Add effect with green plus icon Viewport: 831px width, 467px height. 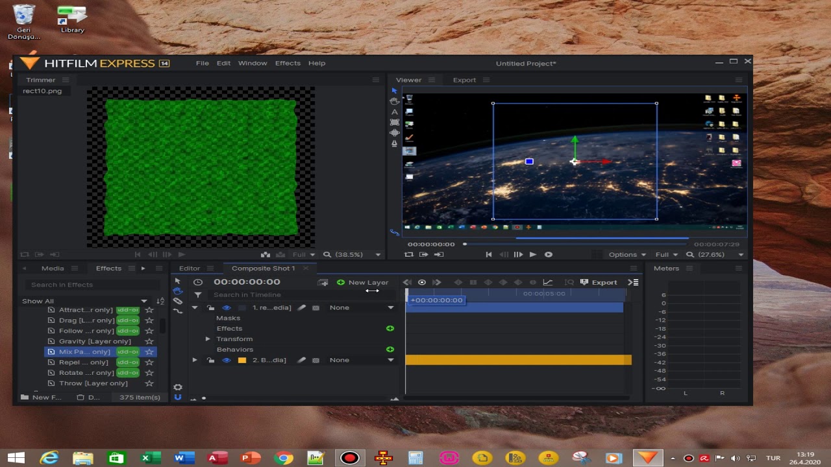390,328
